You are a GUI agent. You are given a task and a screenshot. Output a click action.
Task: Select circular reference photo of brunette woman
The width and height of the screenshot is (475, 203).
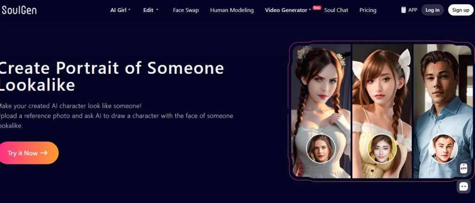[x=321, y=149]
